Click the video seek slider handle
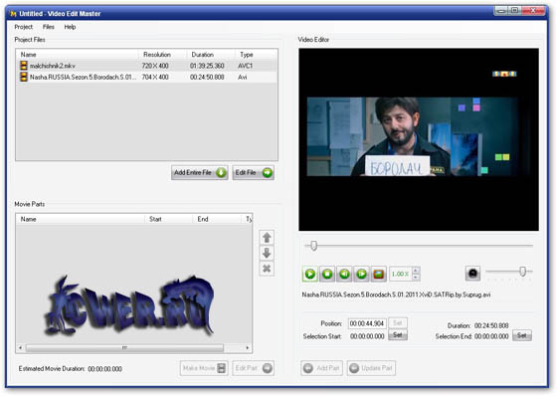Screen dimensions: 557x396 pyautogui.click(x=313, y=246)
